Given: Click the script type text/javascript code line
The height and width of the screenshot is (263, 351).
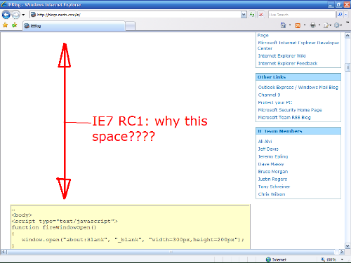Looking at the screenshot, I should [65, 221].
